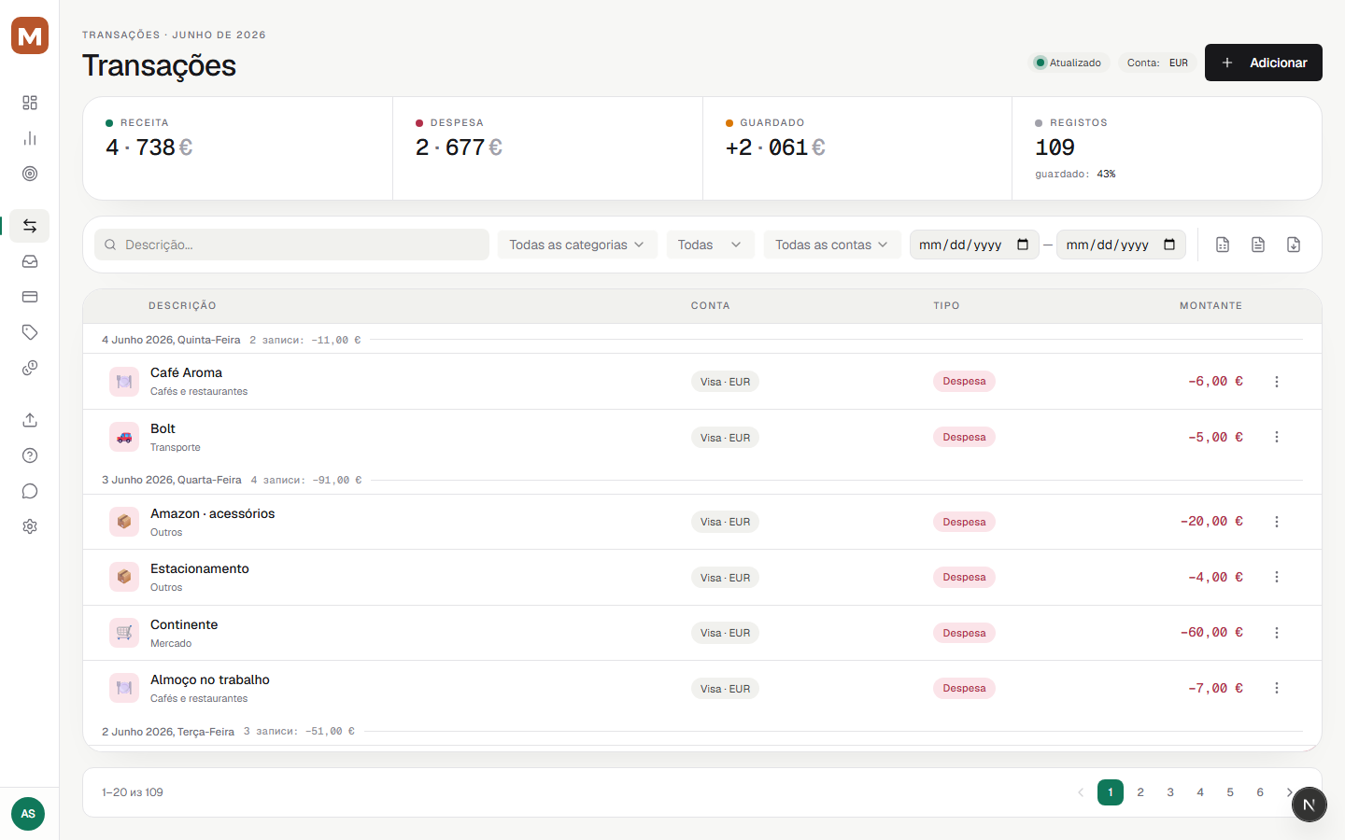Open row menu for Almoço no trabalho
This screenshot has width=1345, height=840.
point(1277,688)
